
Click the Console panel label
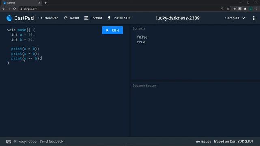click(139, 28)
